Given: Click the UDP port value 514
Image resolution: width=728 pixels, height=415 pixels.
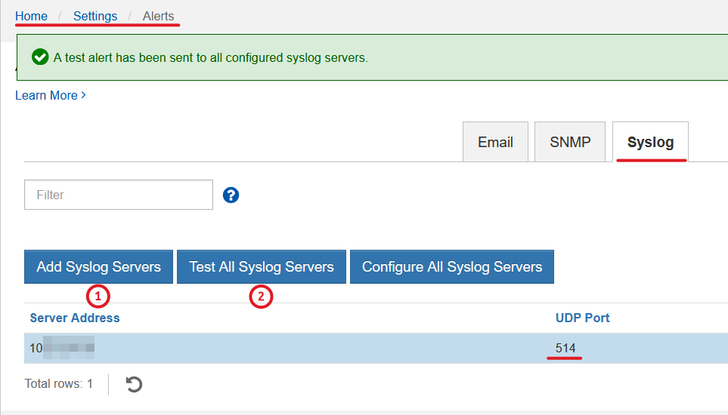Looking at the screenshot, I should coord(565,348).
